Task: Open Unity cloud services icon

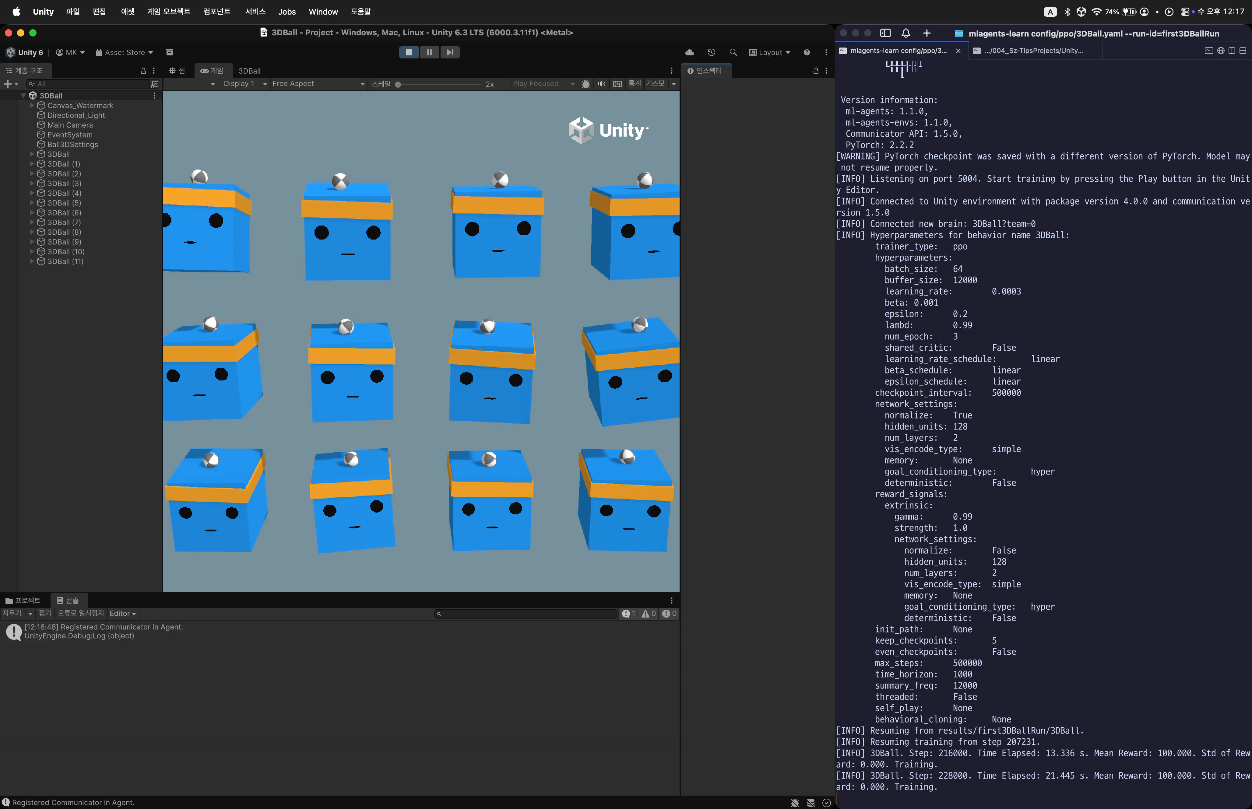Action: coord(689,52)
